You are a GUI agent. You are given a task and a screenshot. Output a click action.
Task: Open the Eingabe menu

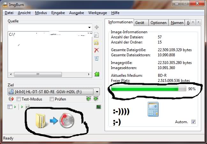pyautogui.click(x=58, y=13)
